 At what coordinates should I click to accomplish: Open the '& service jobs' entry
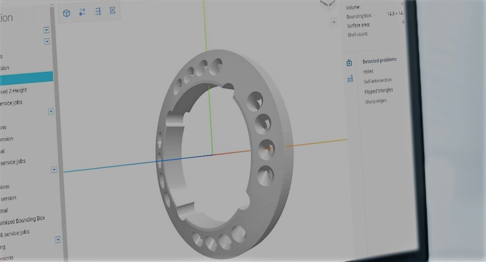click(x=14, y=233)
